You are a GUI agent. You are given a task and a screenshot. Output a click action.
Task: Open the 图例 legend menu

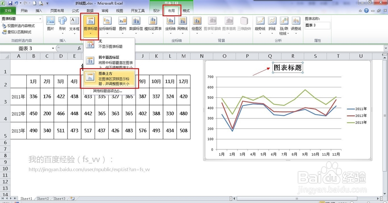click(x=123, y=25)
